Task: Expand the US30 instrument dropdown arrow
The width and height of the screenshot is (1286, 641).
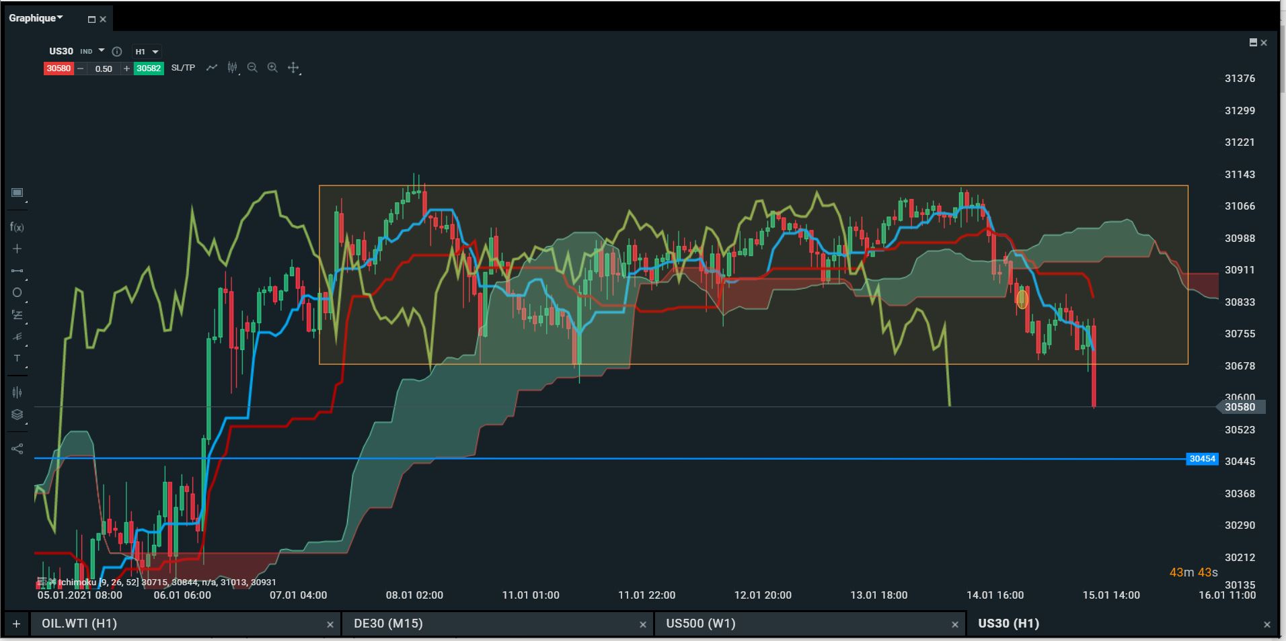Action: 102,50
